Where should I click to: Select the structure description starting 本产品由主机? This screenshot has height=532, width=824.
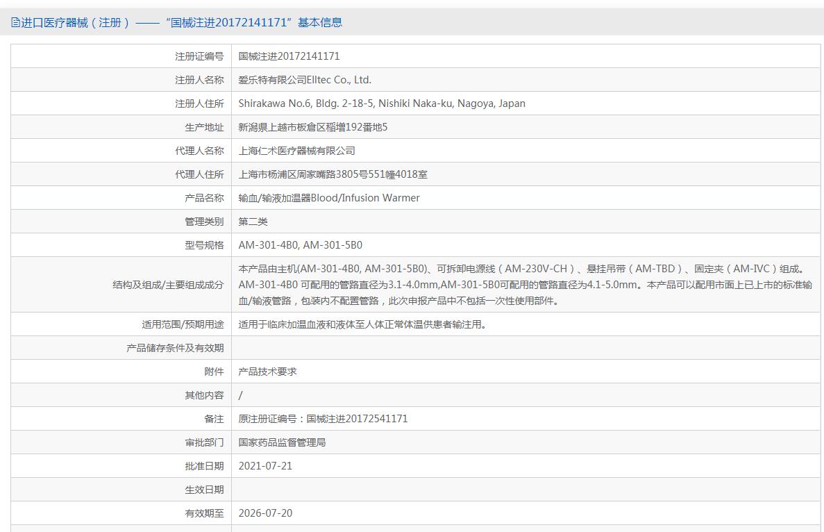(525, 285)
